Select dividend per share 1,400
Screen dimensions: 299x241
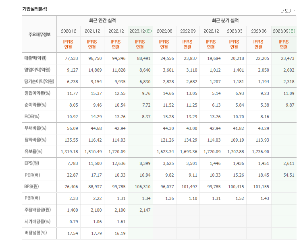point(73,210)
